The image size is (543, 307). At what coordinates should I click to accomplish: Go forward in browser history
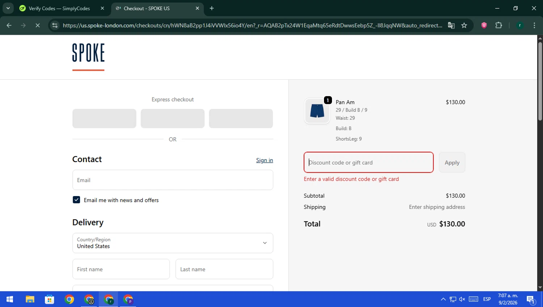click(23, 25)
